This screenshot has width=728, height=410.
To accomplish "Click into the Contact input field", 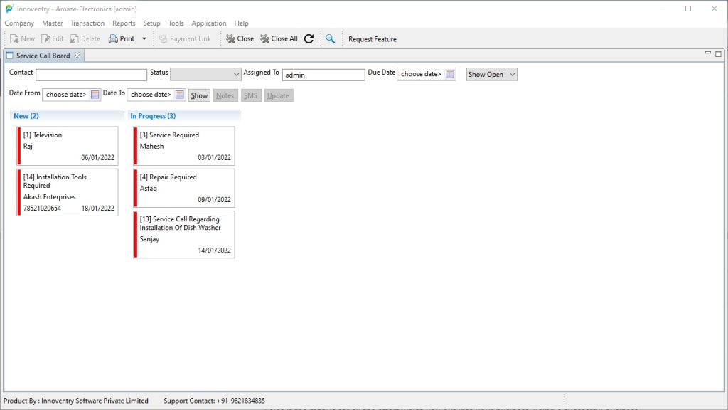I will coord(91,75).
